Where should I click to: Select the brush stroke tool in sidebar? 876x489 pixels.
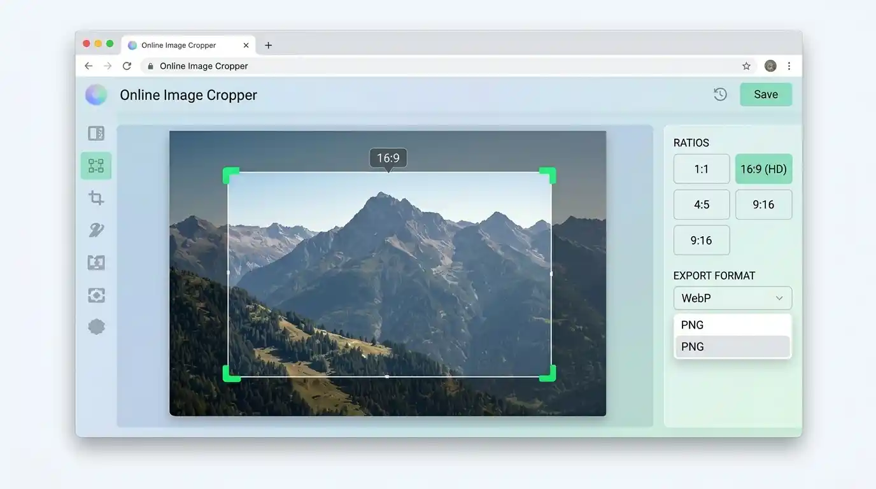click(x=96, y=230)
